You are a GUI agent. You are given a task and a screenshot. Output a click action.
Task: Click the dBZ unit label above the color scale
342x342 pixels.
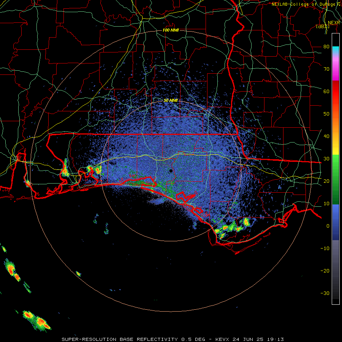[x=323, y=27]
